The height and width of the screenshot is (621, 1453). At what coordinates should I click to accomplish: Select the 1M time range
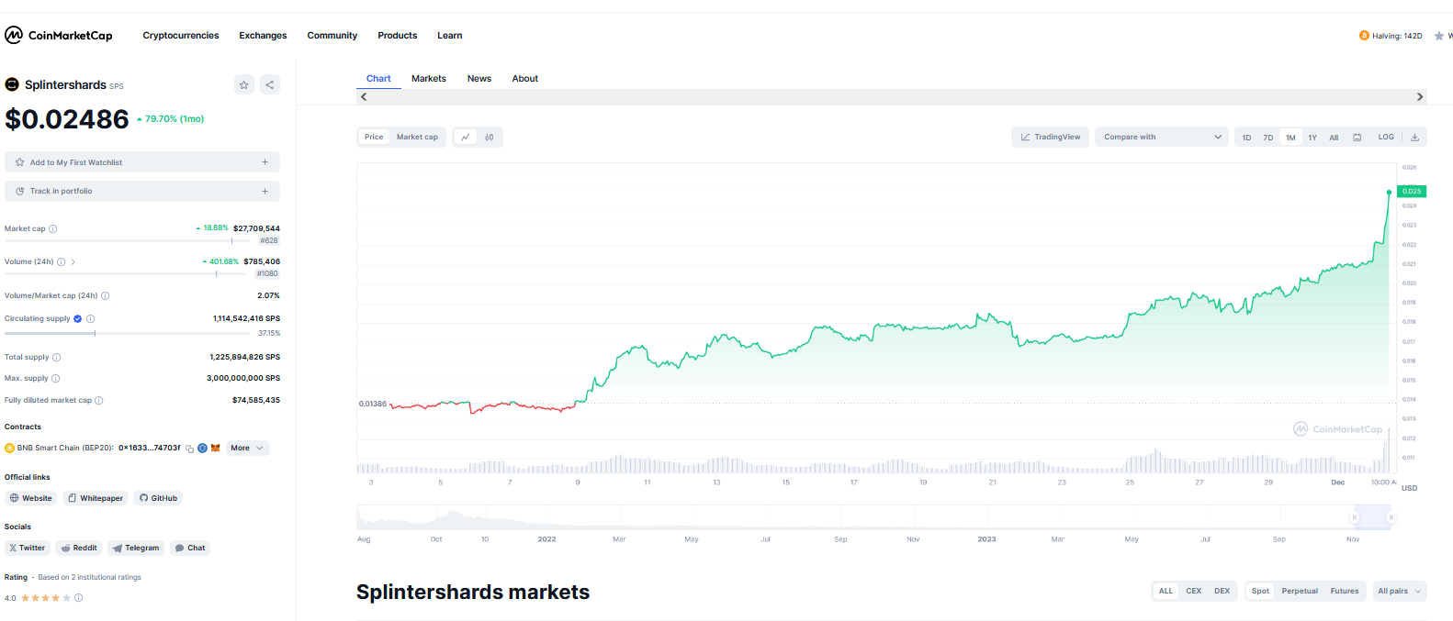(1290, 138)
